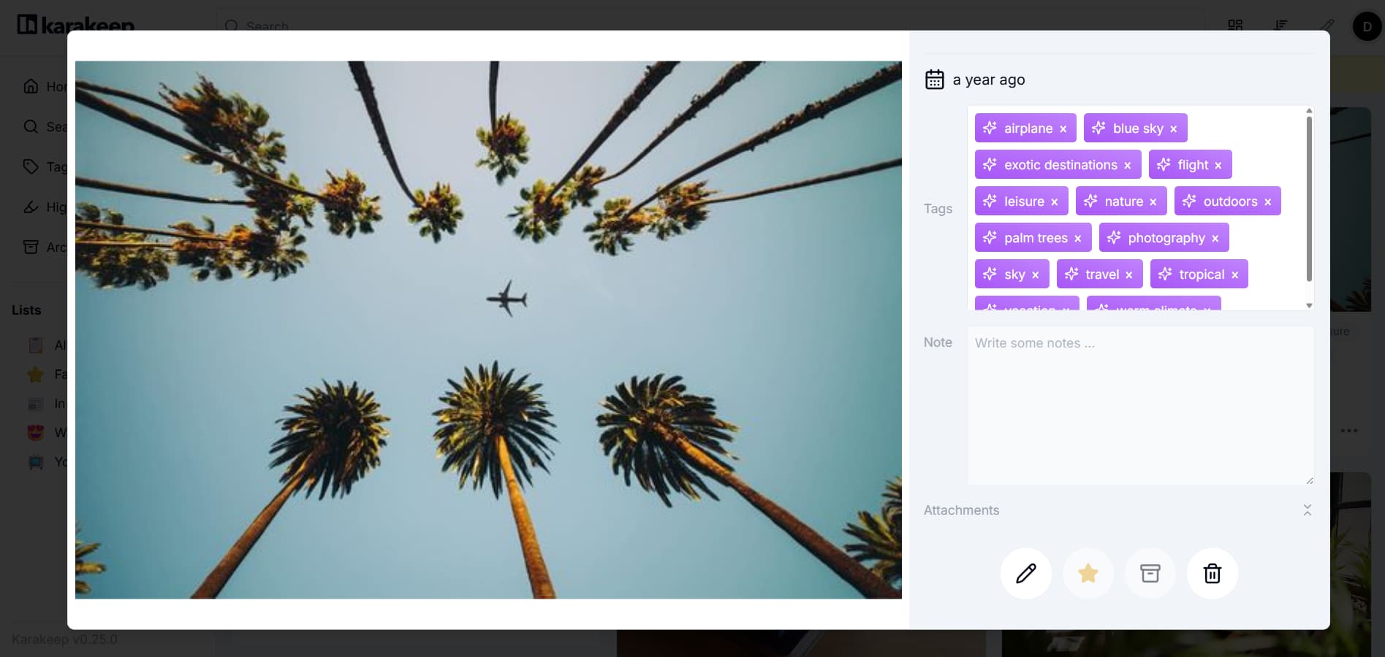The image size is (1385, 657).
Task: Open Tags in the background sidebar
Action: (x=44, y=166)
